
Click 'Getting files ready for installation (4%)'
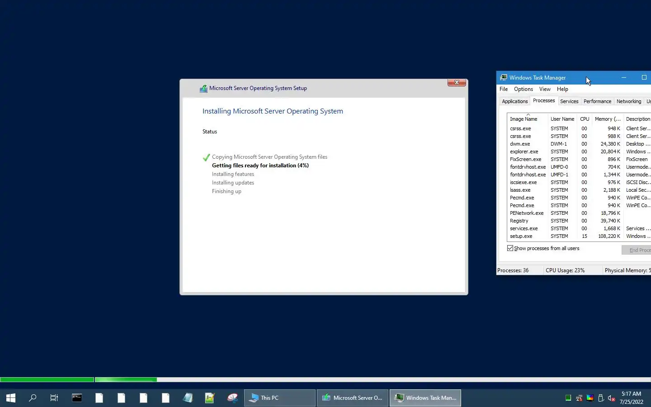260,166
